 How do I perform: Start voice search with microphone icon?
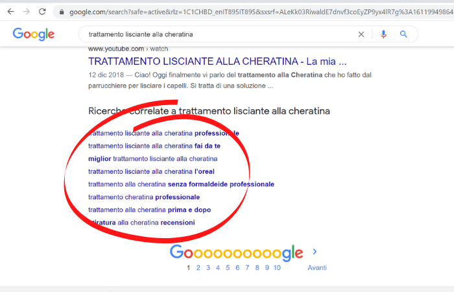tap(383, 34)
